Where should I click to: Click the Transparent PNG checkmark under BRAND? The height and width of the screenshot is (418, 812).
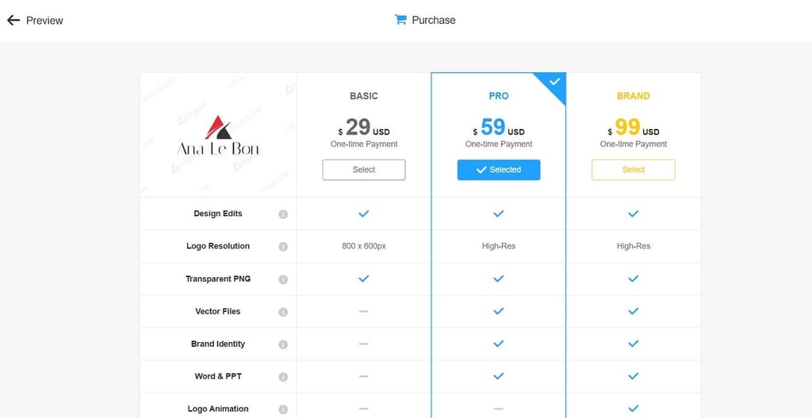pos(634,279)
